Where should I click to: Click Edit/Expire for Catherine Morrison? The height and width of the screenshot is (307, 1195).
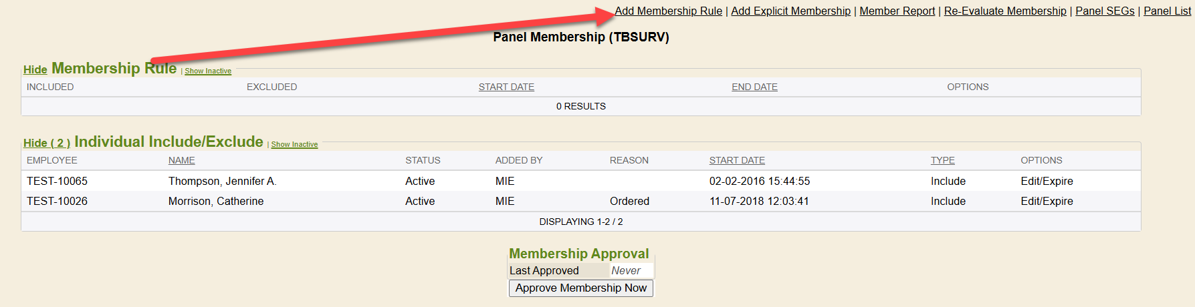pyautogui.click(x=1047, y=201)
